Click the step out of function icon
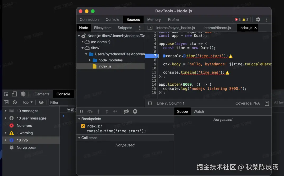The height and width of the screenshot is (176, 284). [x=107, y=111]
